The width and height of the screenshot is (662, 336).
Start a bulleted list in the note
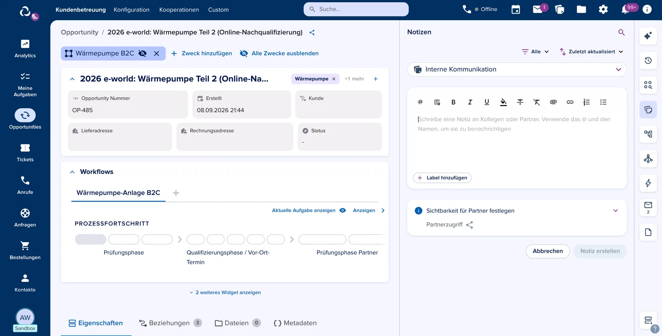[x=603, y=102]
